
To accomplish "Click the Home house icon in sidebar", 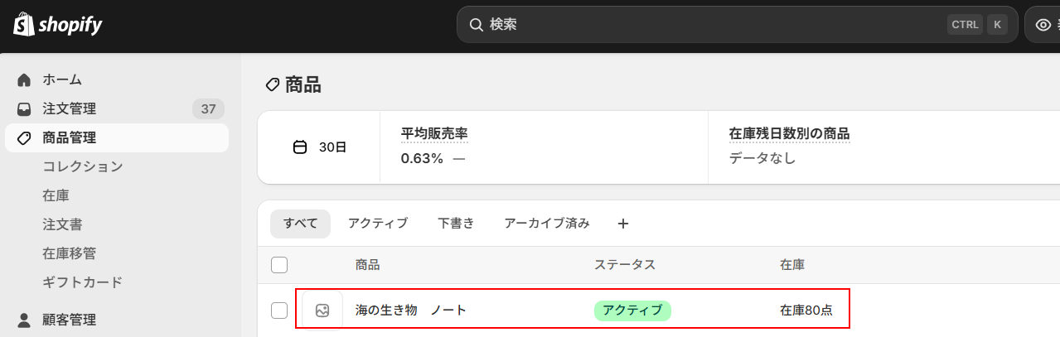I will [x=24, y=80].
